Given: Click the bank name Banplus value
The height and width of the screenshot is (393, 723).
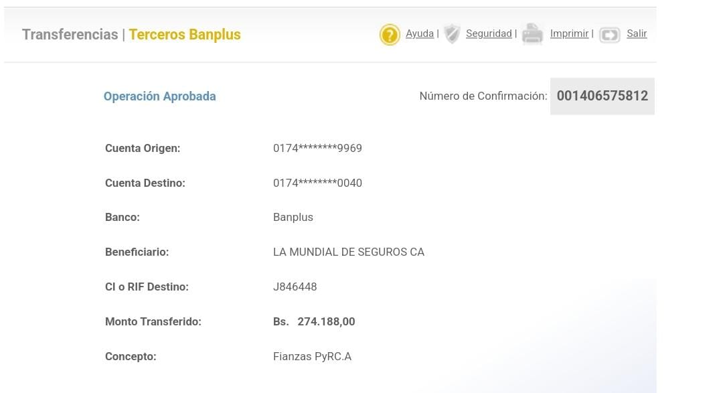Looking at the screenshot, I should coord(293,218).
